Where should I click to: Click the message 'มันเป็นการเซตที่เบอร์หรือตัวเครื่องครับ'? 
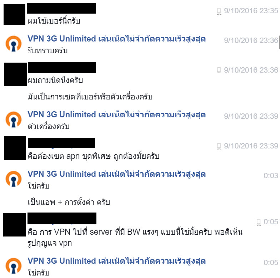(90, 97)
